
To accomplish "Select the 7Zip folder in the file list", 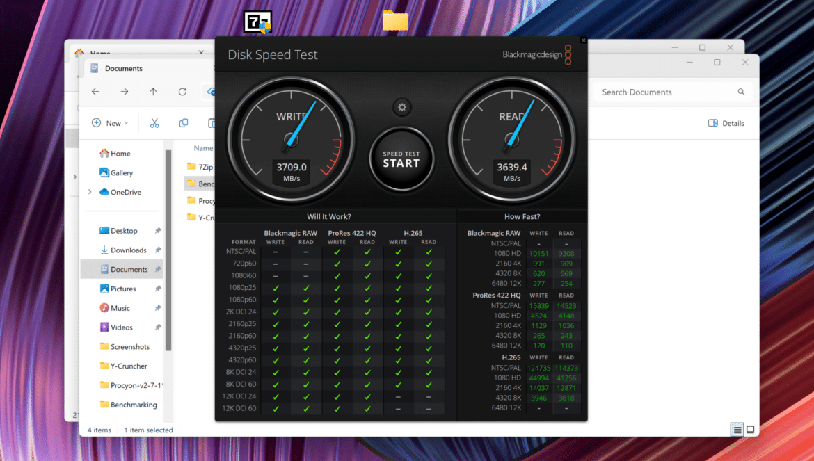I will [200, 167].
